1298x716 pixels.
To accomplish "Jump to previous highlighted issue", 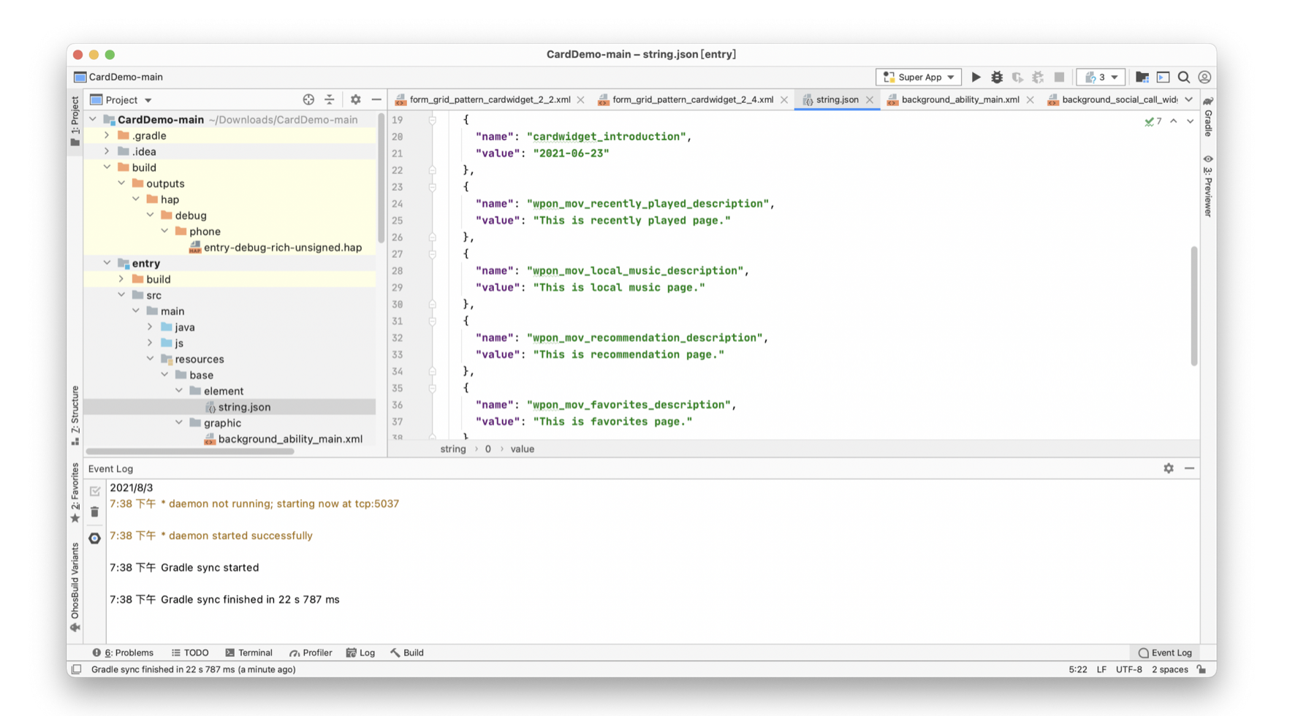I will pyautogui.click(x=1174, y=121).
